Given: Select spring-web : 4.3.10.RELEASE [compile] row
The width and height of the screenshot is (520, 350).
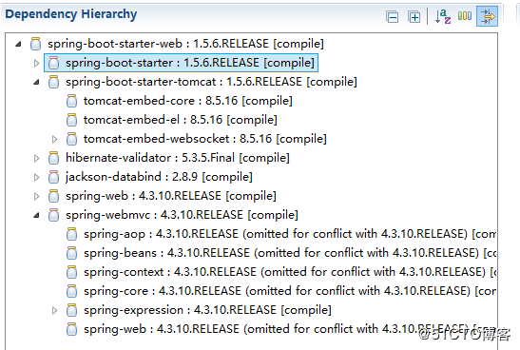Looking at the screenshot, I should 171,196.
